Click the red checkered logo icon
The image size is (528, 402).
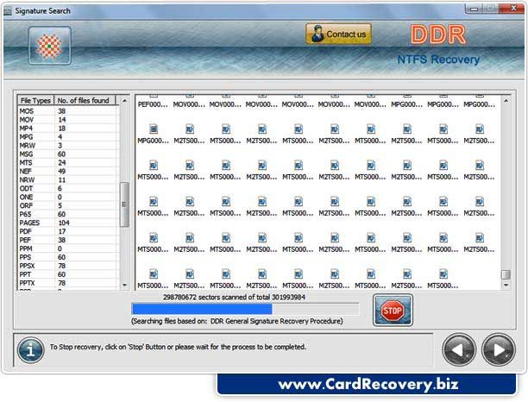click(49, 46)
